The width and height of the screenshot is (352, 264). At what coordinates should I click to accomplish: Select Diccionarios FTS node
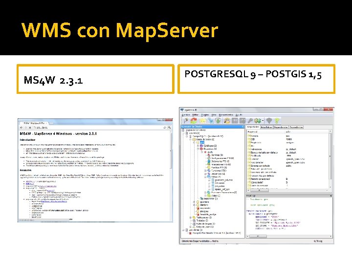[220, 161]
